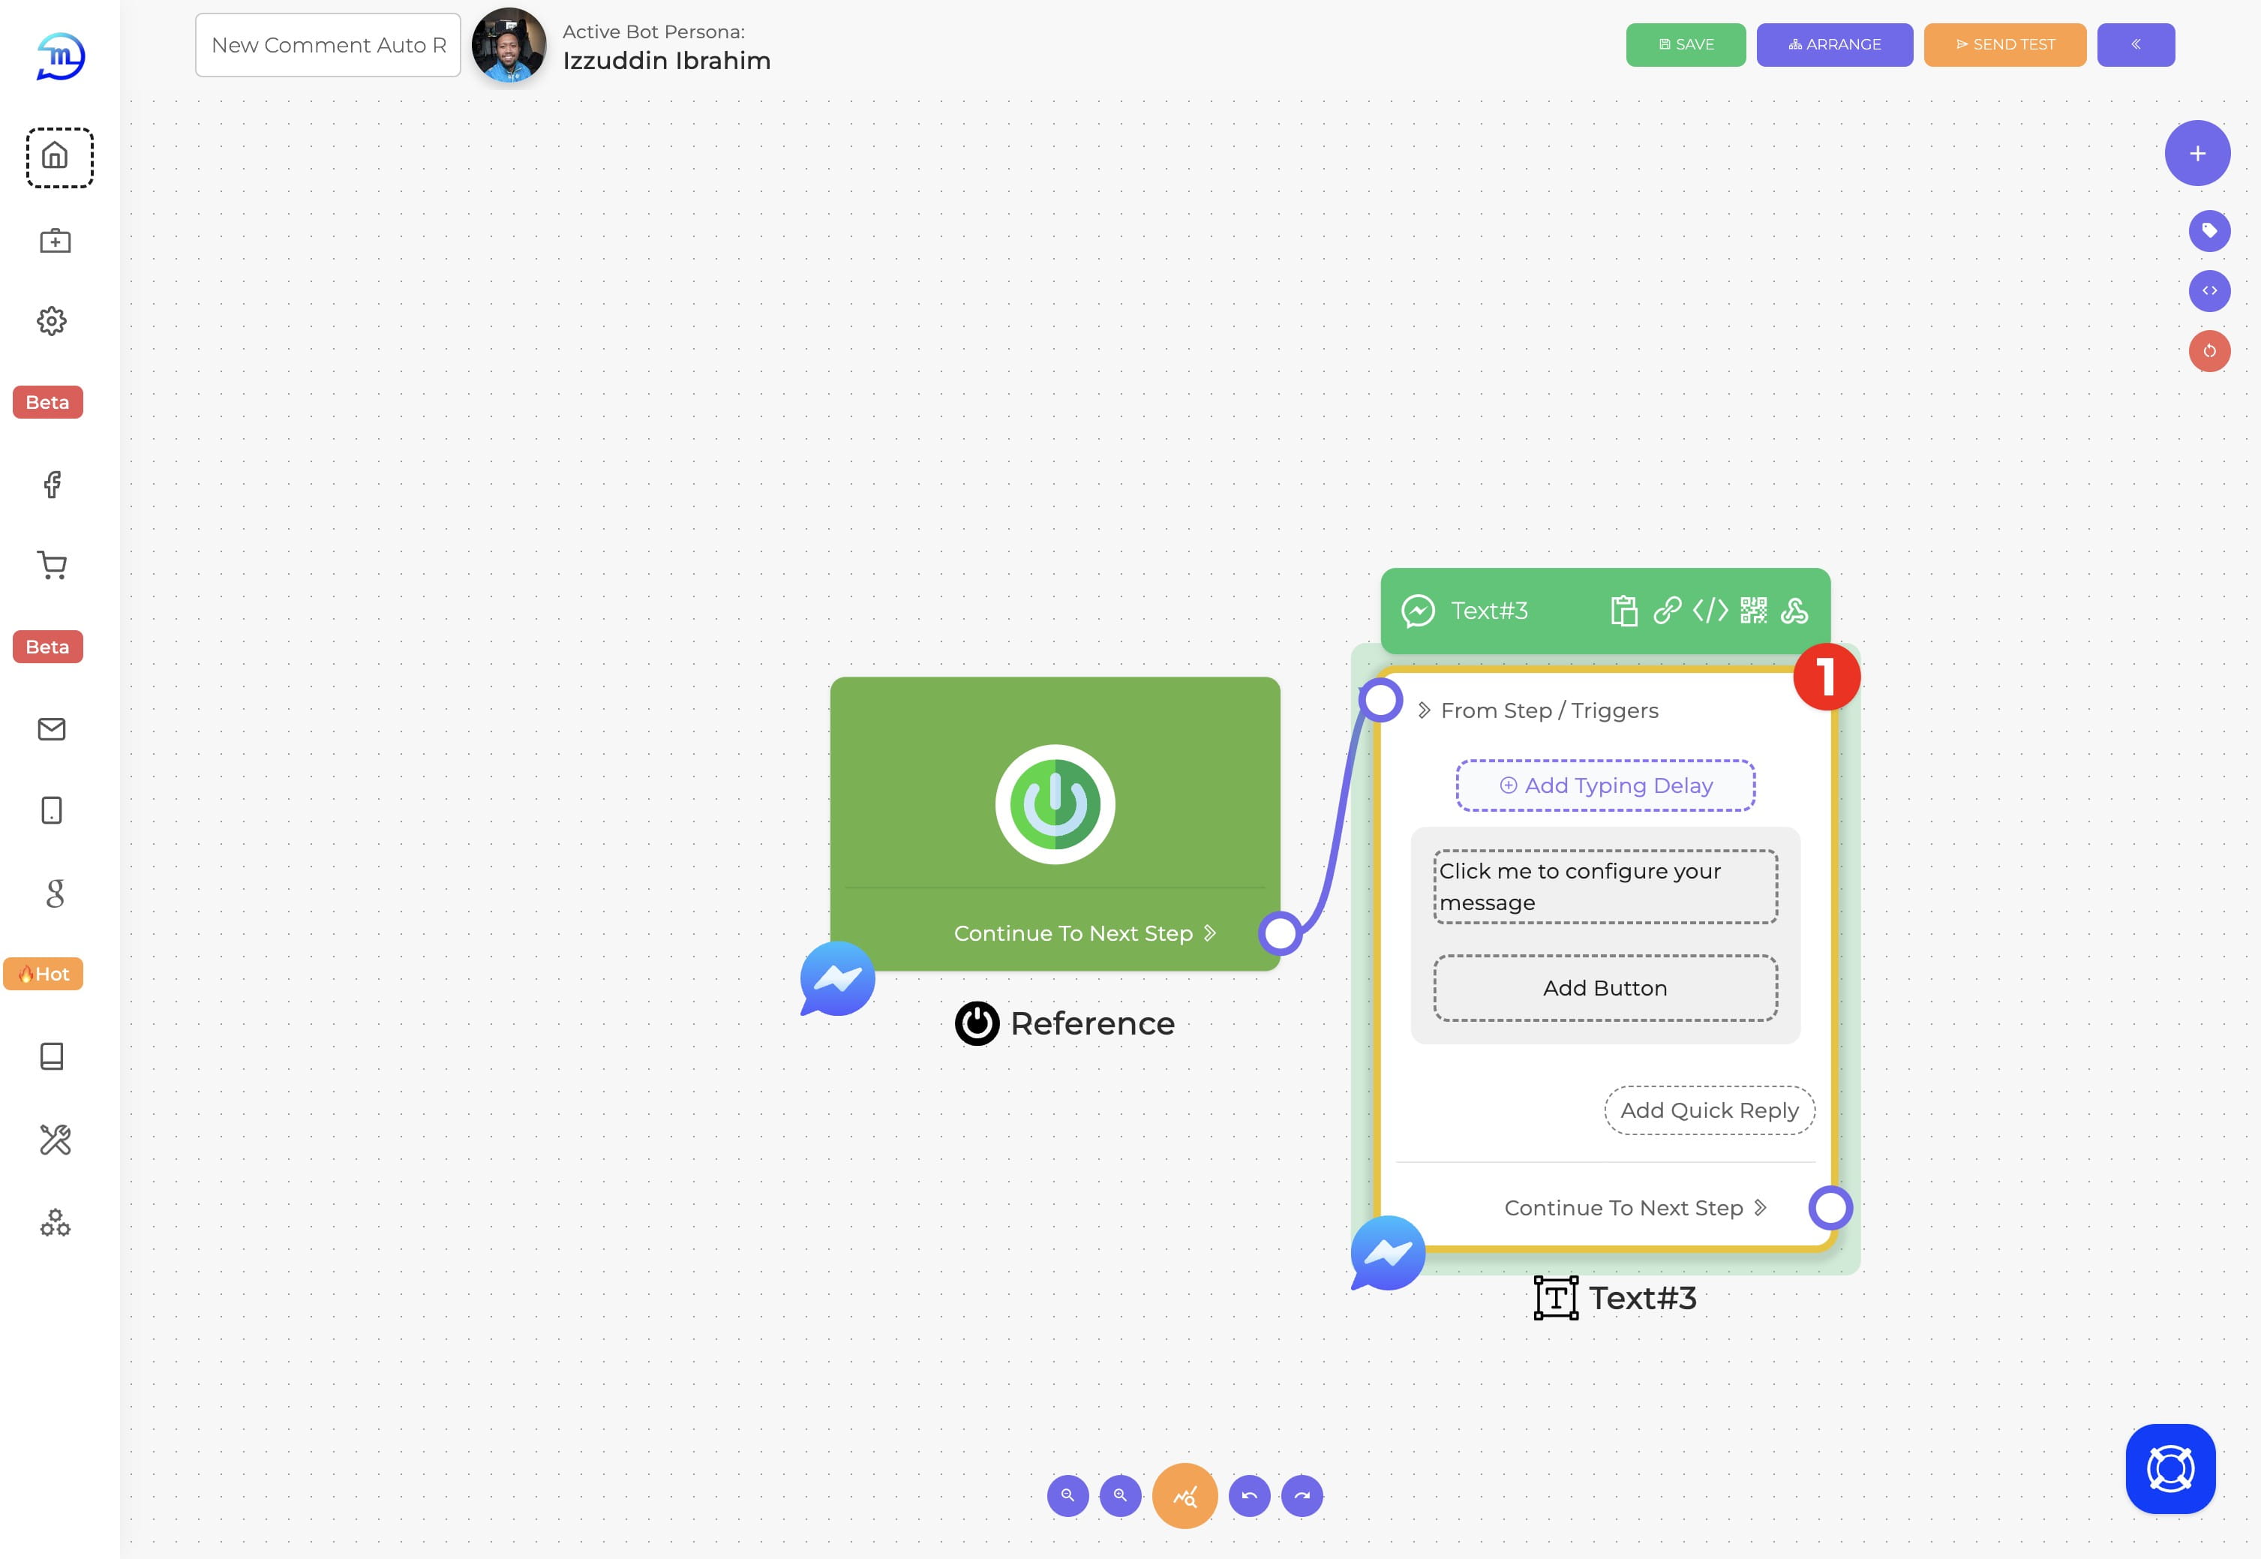Open the Beta features panel
Screen dimensions: 2261x1559
pyautogui.click(x=47, y=402)
